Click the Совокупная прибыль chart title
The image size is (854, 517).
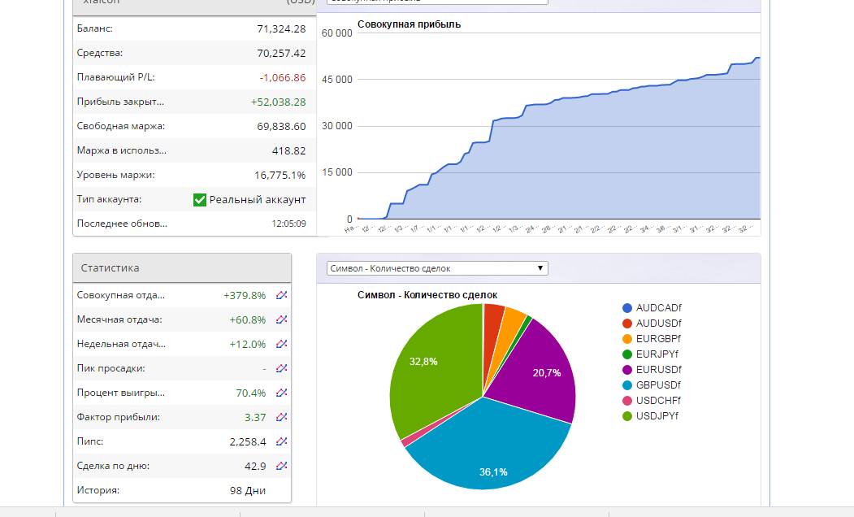click(x=409, y=24)
